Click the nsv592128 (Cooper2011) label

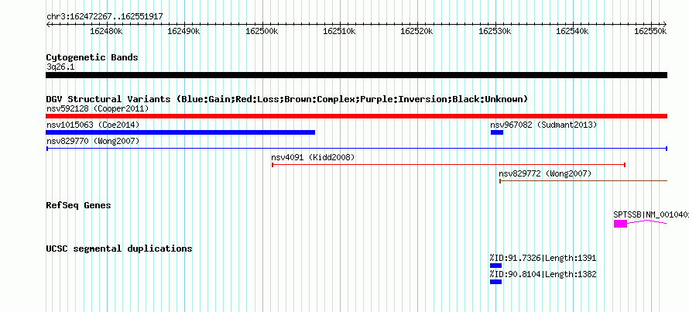pos(98,108)
